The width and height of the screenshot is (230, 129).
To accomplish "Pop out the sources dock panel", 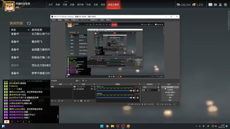I will (94, 84).
